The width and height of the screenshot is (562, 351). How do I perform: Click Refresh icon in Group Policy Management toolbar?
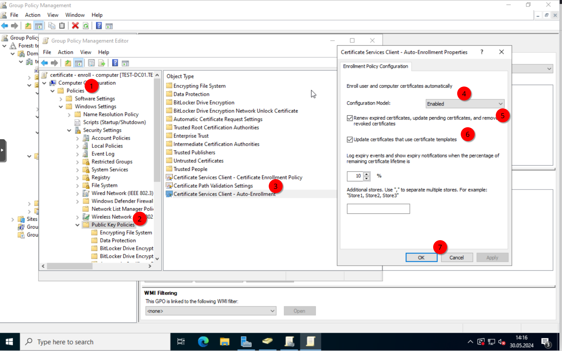[86, 26]
